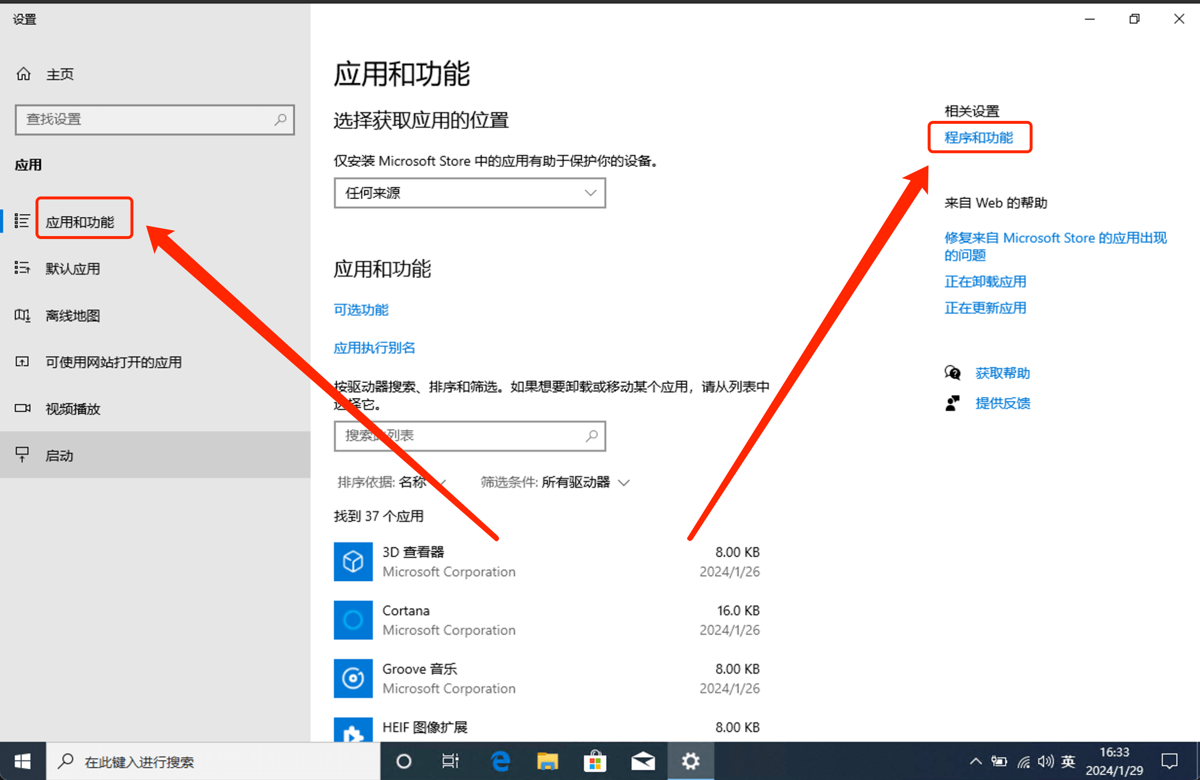1200x780 pixels.
Task: Open the notification center icon
Action: pos(1169,762)
